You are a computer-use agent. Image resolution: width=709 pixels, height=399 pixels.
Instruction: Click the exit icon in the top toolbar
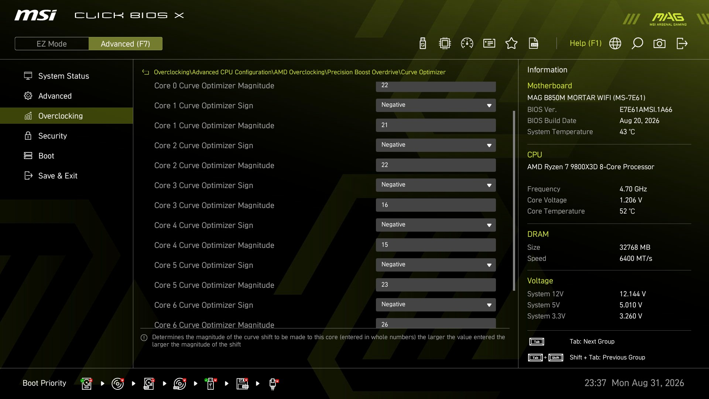pos(682,44)
